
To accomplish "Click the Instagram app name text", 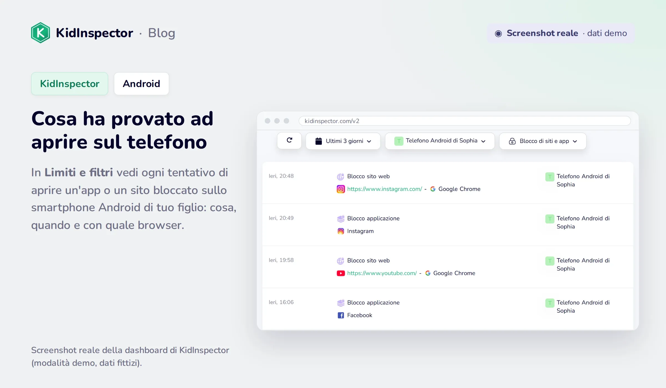I will 360,231.
